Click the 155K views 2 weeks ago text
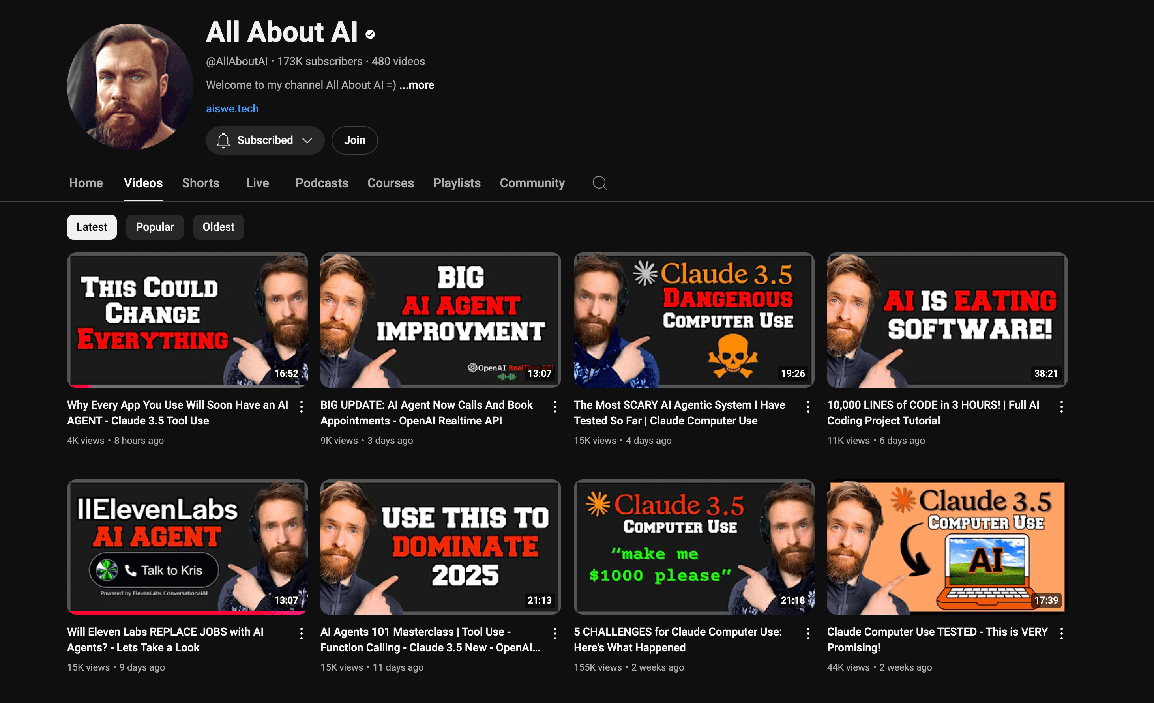This screenshot has width=1154, height=703. (x=629, y=668)
